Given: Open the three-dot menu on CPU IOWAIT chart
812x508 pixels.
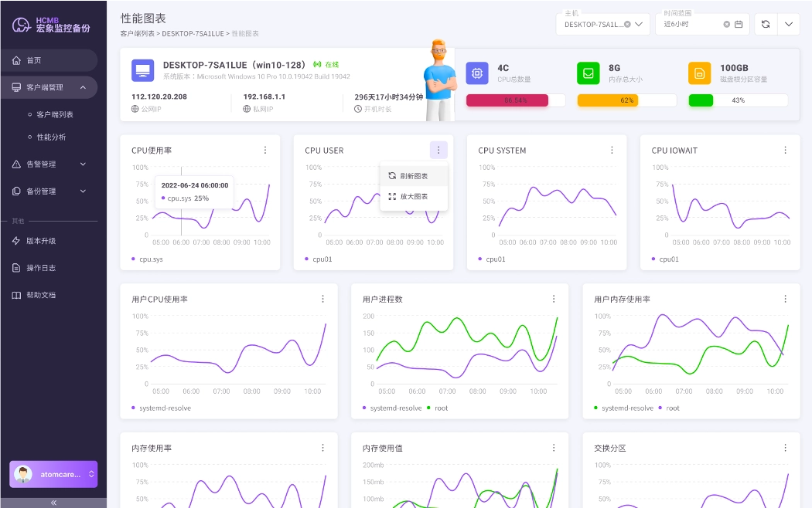Looking at the screenshot, I should tap(785, 151).
